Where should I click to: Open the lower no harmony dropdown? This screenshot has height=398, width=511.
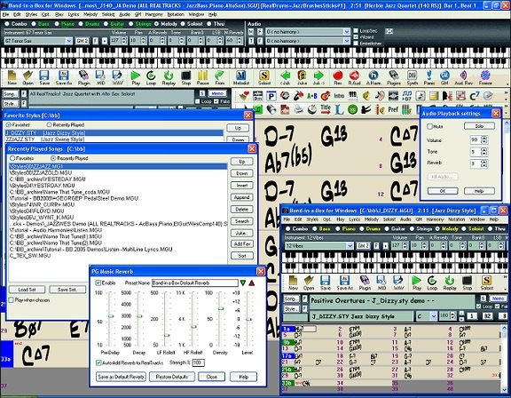click(x=347, y=41)
